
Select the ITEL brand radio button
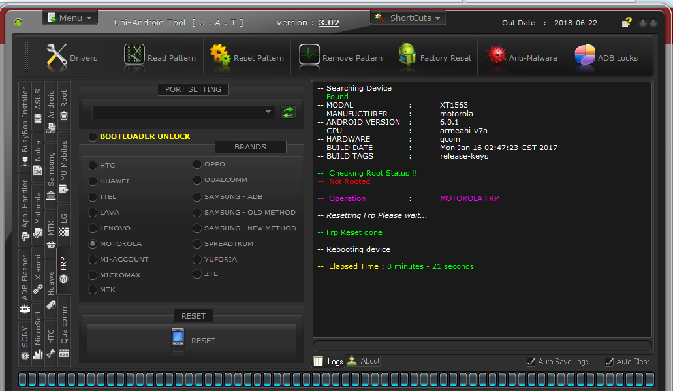click(x=92, y=196)
